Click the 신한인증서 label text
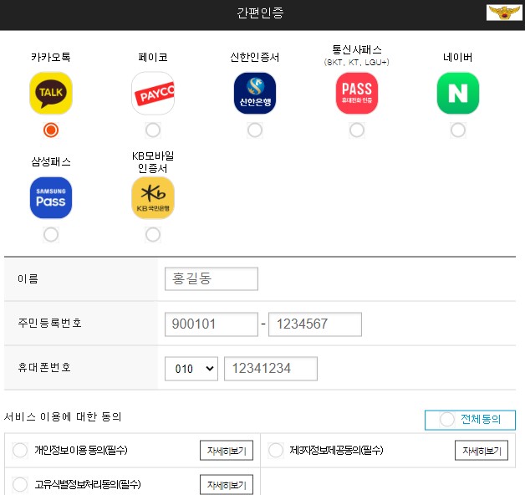 pos(255,57)
